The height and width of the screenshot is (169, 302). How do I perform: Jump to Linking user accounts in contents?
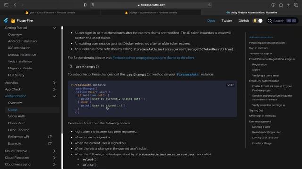coord(265,138)
